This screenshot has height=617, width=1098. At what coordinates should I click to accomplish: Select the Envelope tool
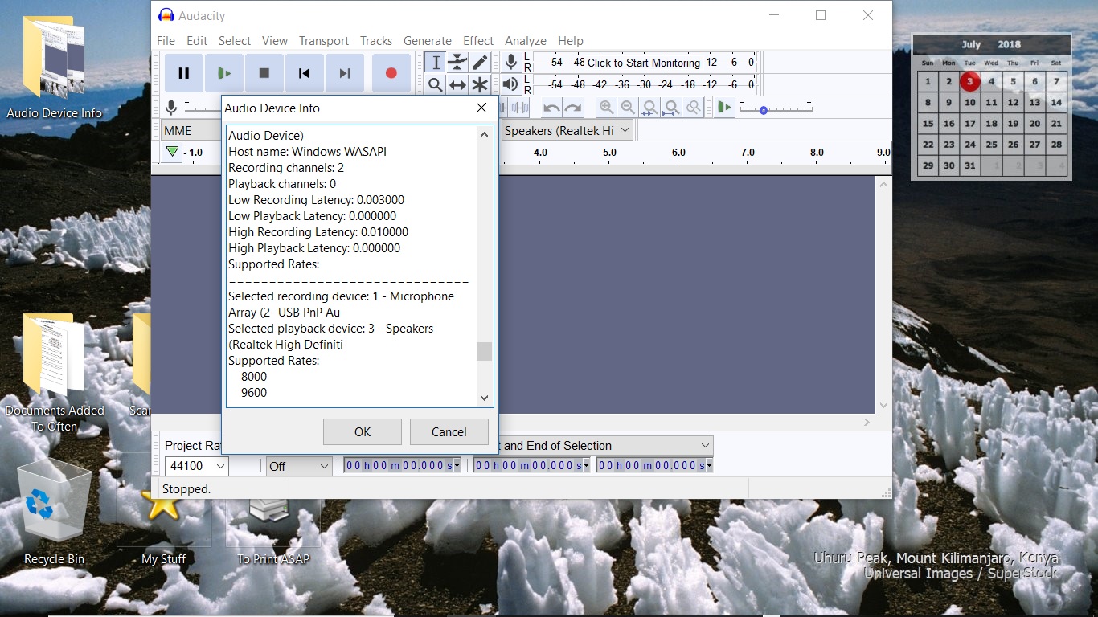457,63
